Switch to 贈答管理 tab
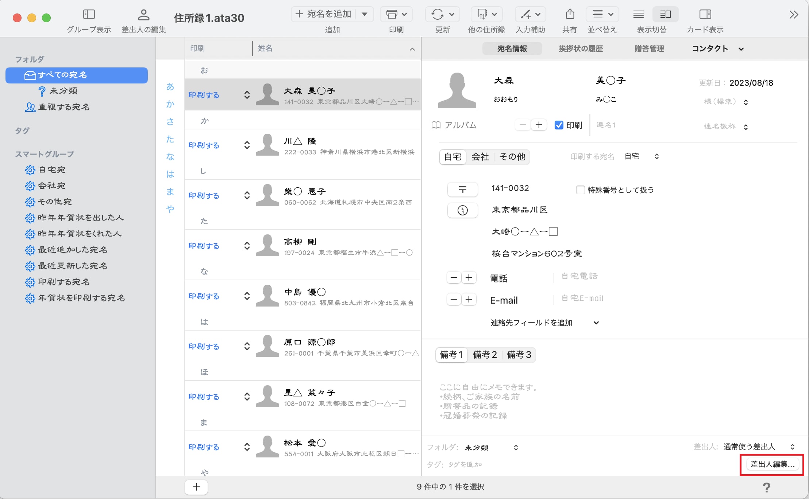 [x=649, y=48]
